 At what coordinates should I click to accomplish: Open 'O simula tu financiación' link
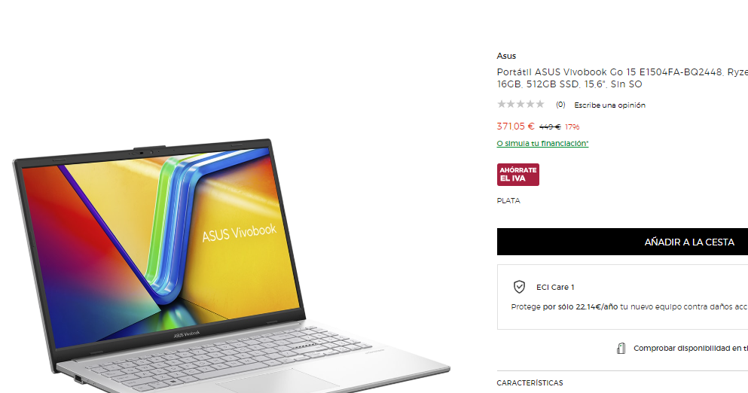(542, 144)
